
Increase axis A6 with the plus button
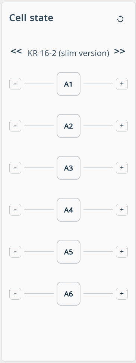click(x=122, y=294)
